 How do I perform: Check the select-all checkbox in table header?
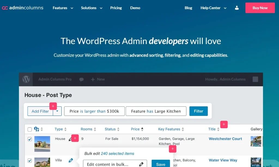[x=30, y=129]
